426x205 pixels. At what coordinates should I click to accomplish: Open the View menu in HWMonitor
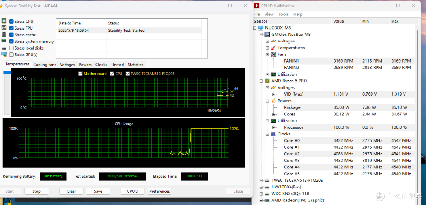(x=269, y=14)
